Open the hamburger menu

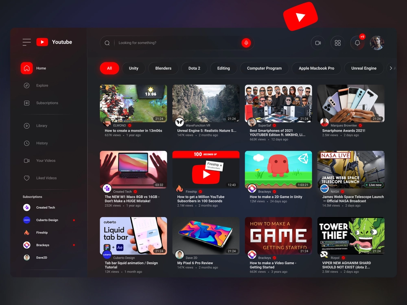pyautogui.click(x=27, y=42)
